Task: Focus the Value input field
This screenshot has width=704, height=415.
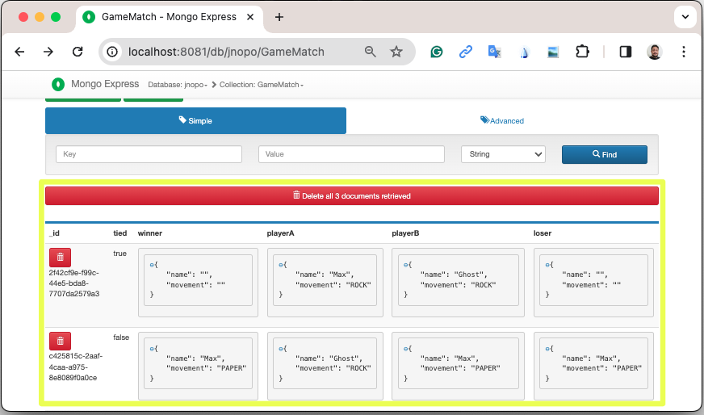Action: point(351,154)
